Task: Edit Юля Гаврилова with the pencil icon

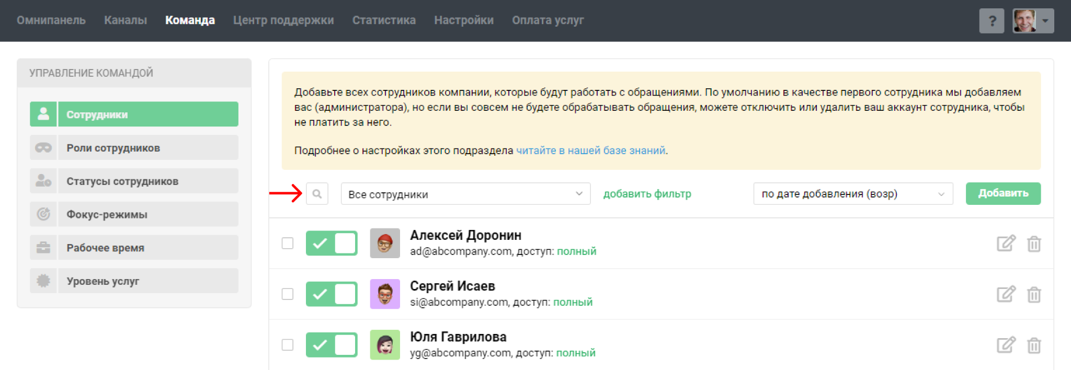Action: pyautogui.click(x=1006, y=345)
